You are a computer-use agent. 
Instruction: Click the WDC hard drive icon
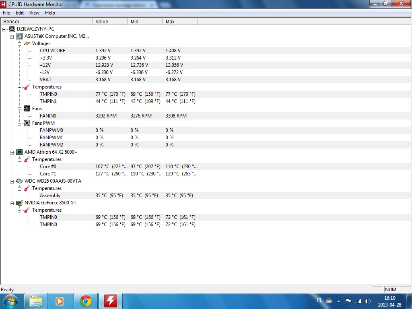[x=19, y=181]
